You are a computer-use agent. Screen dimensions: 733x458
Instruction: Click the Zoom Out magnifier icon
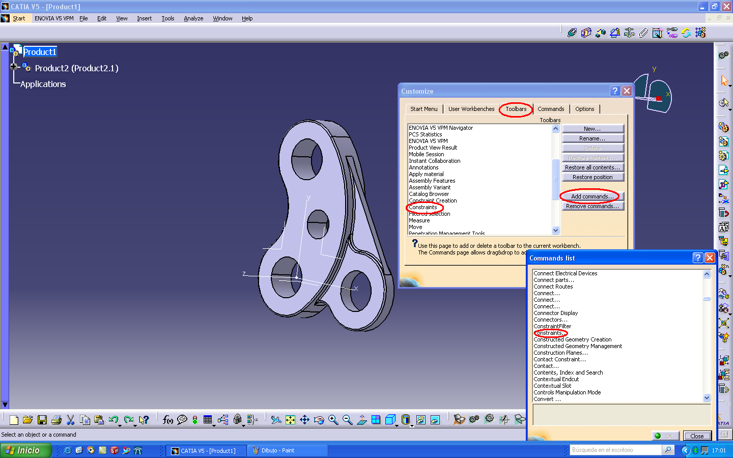pos(347,420)
